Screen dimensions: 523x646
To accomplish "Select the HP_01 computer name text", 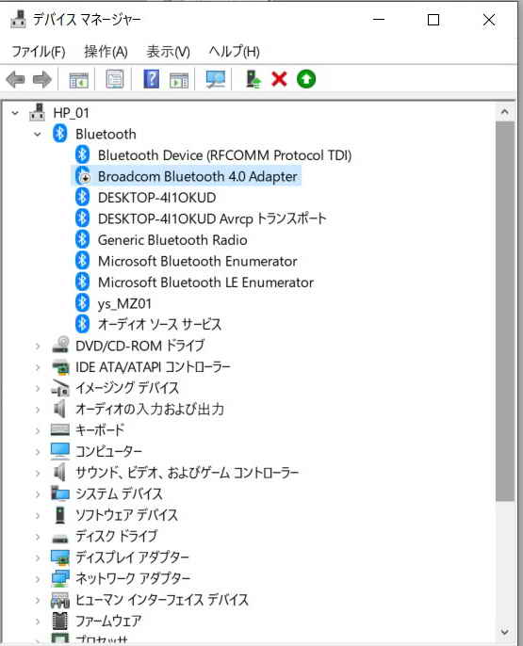I will point(71,112).
